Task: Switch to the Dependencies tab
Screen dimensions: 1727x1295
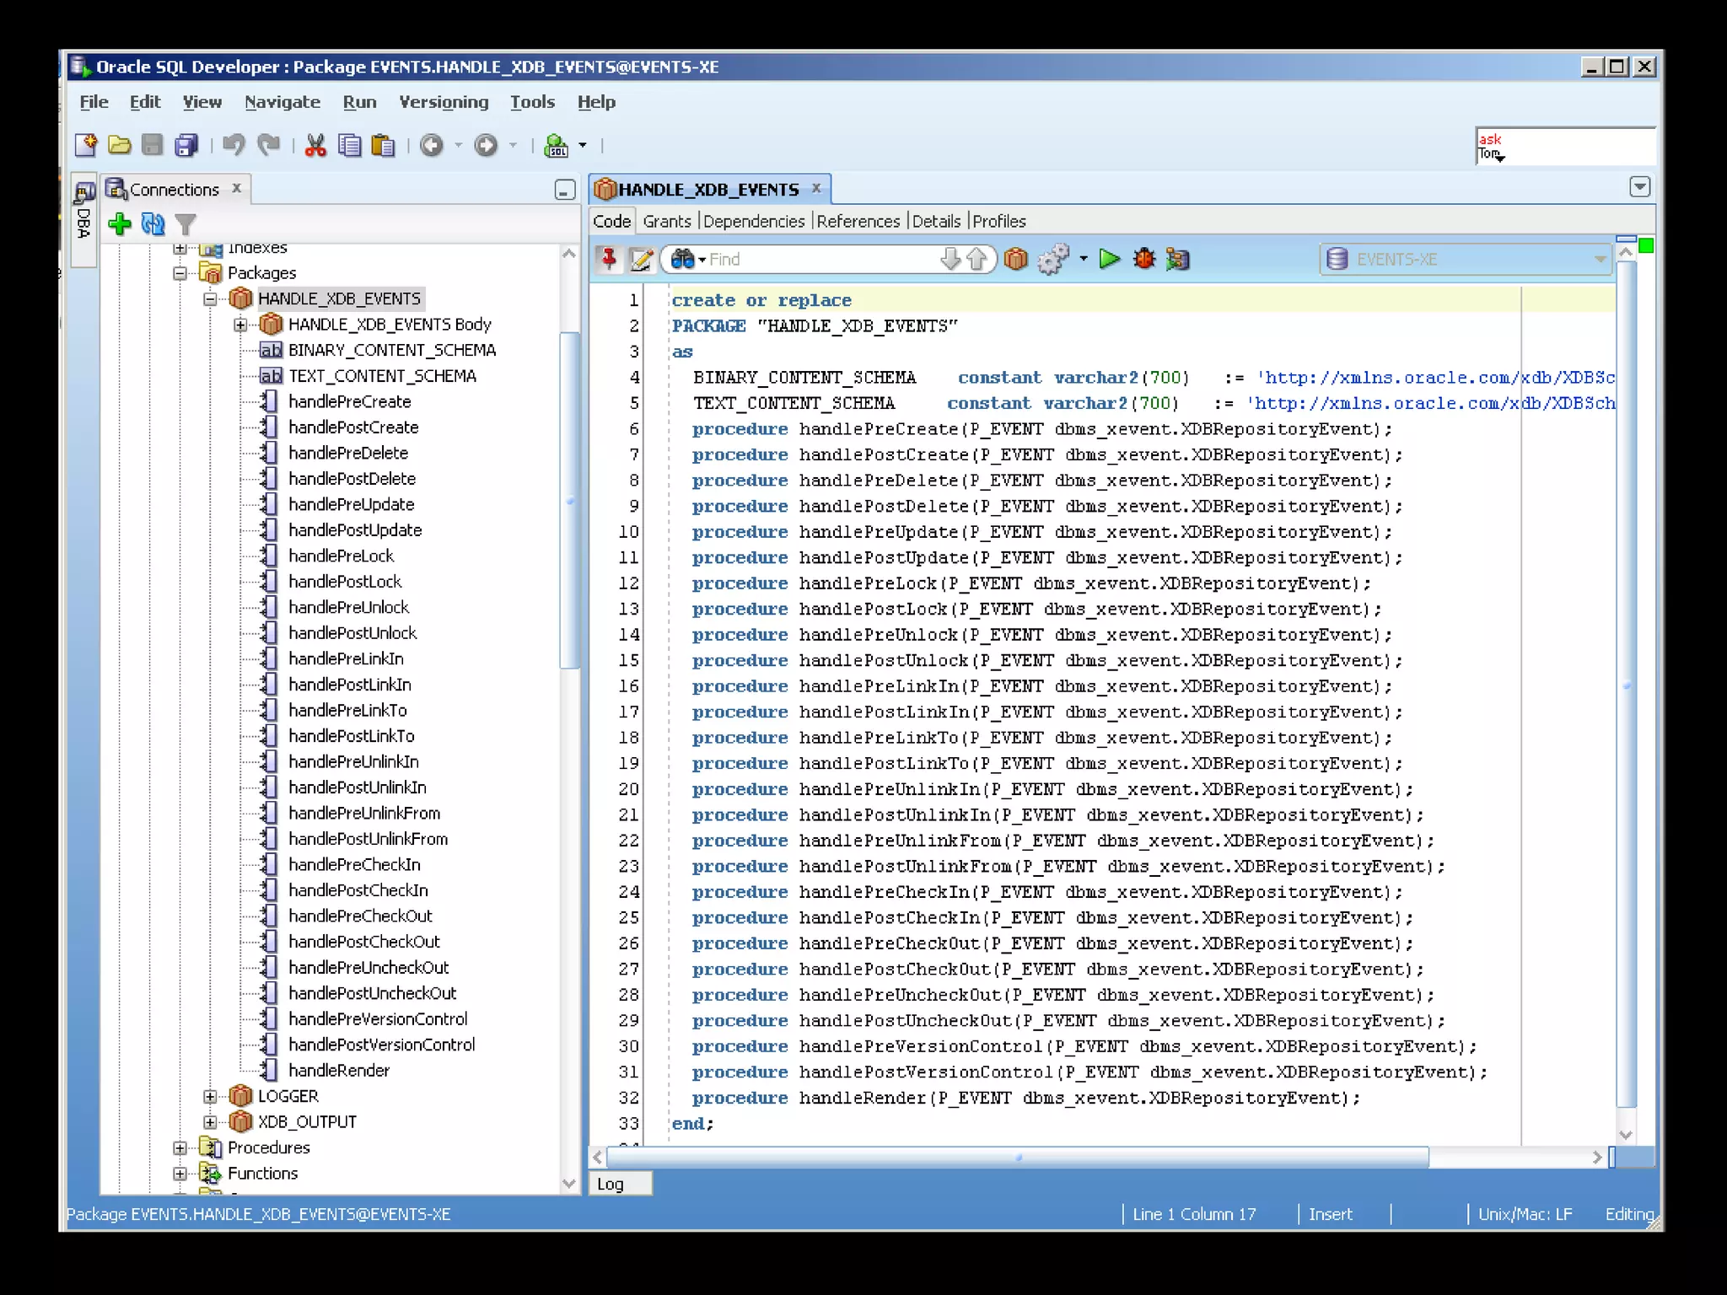Action: [753, 221]
